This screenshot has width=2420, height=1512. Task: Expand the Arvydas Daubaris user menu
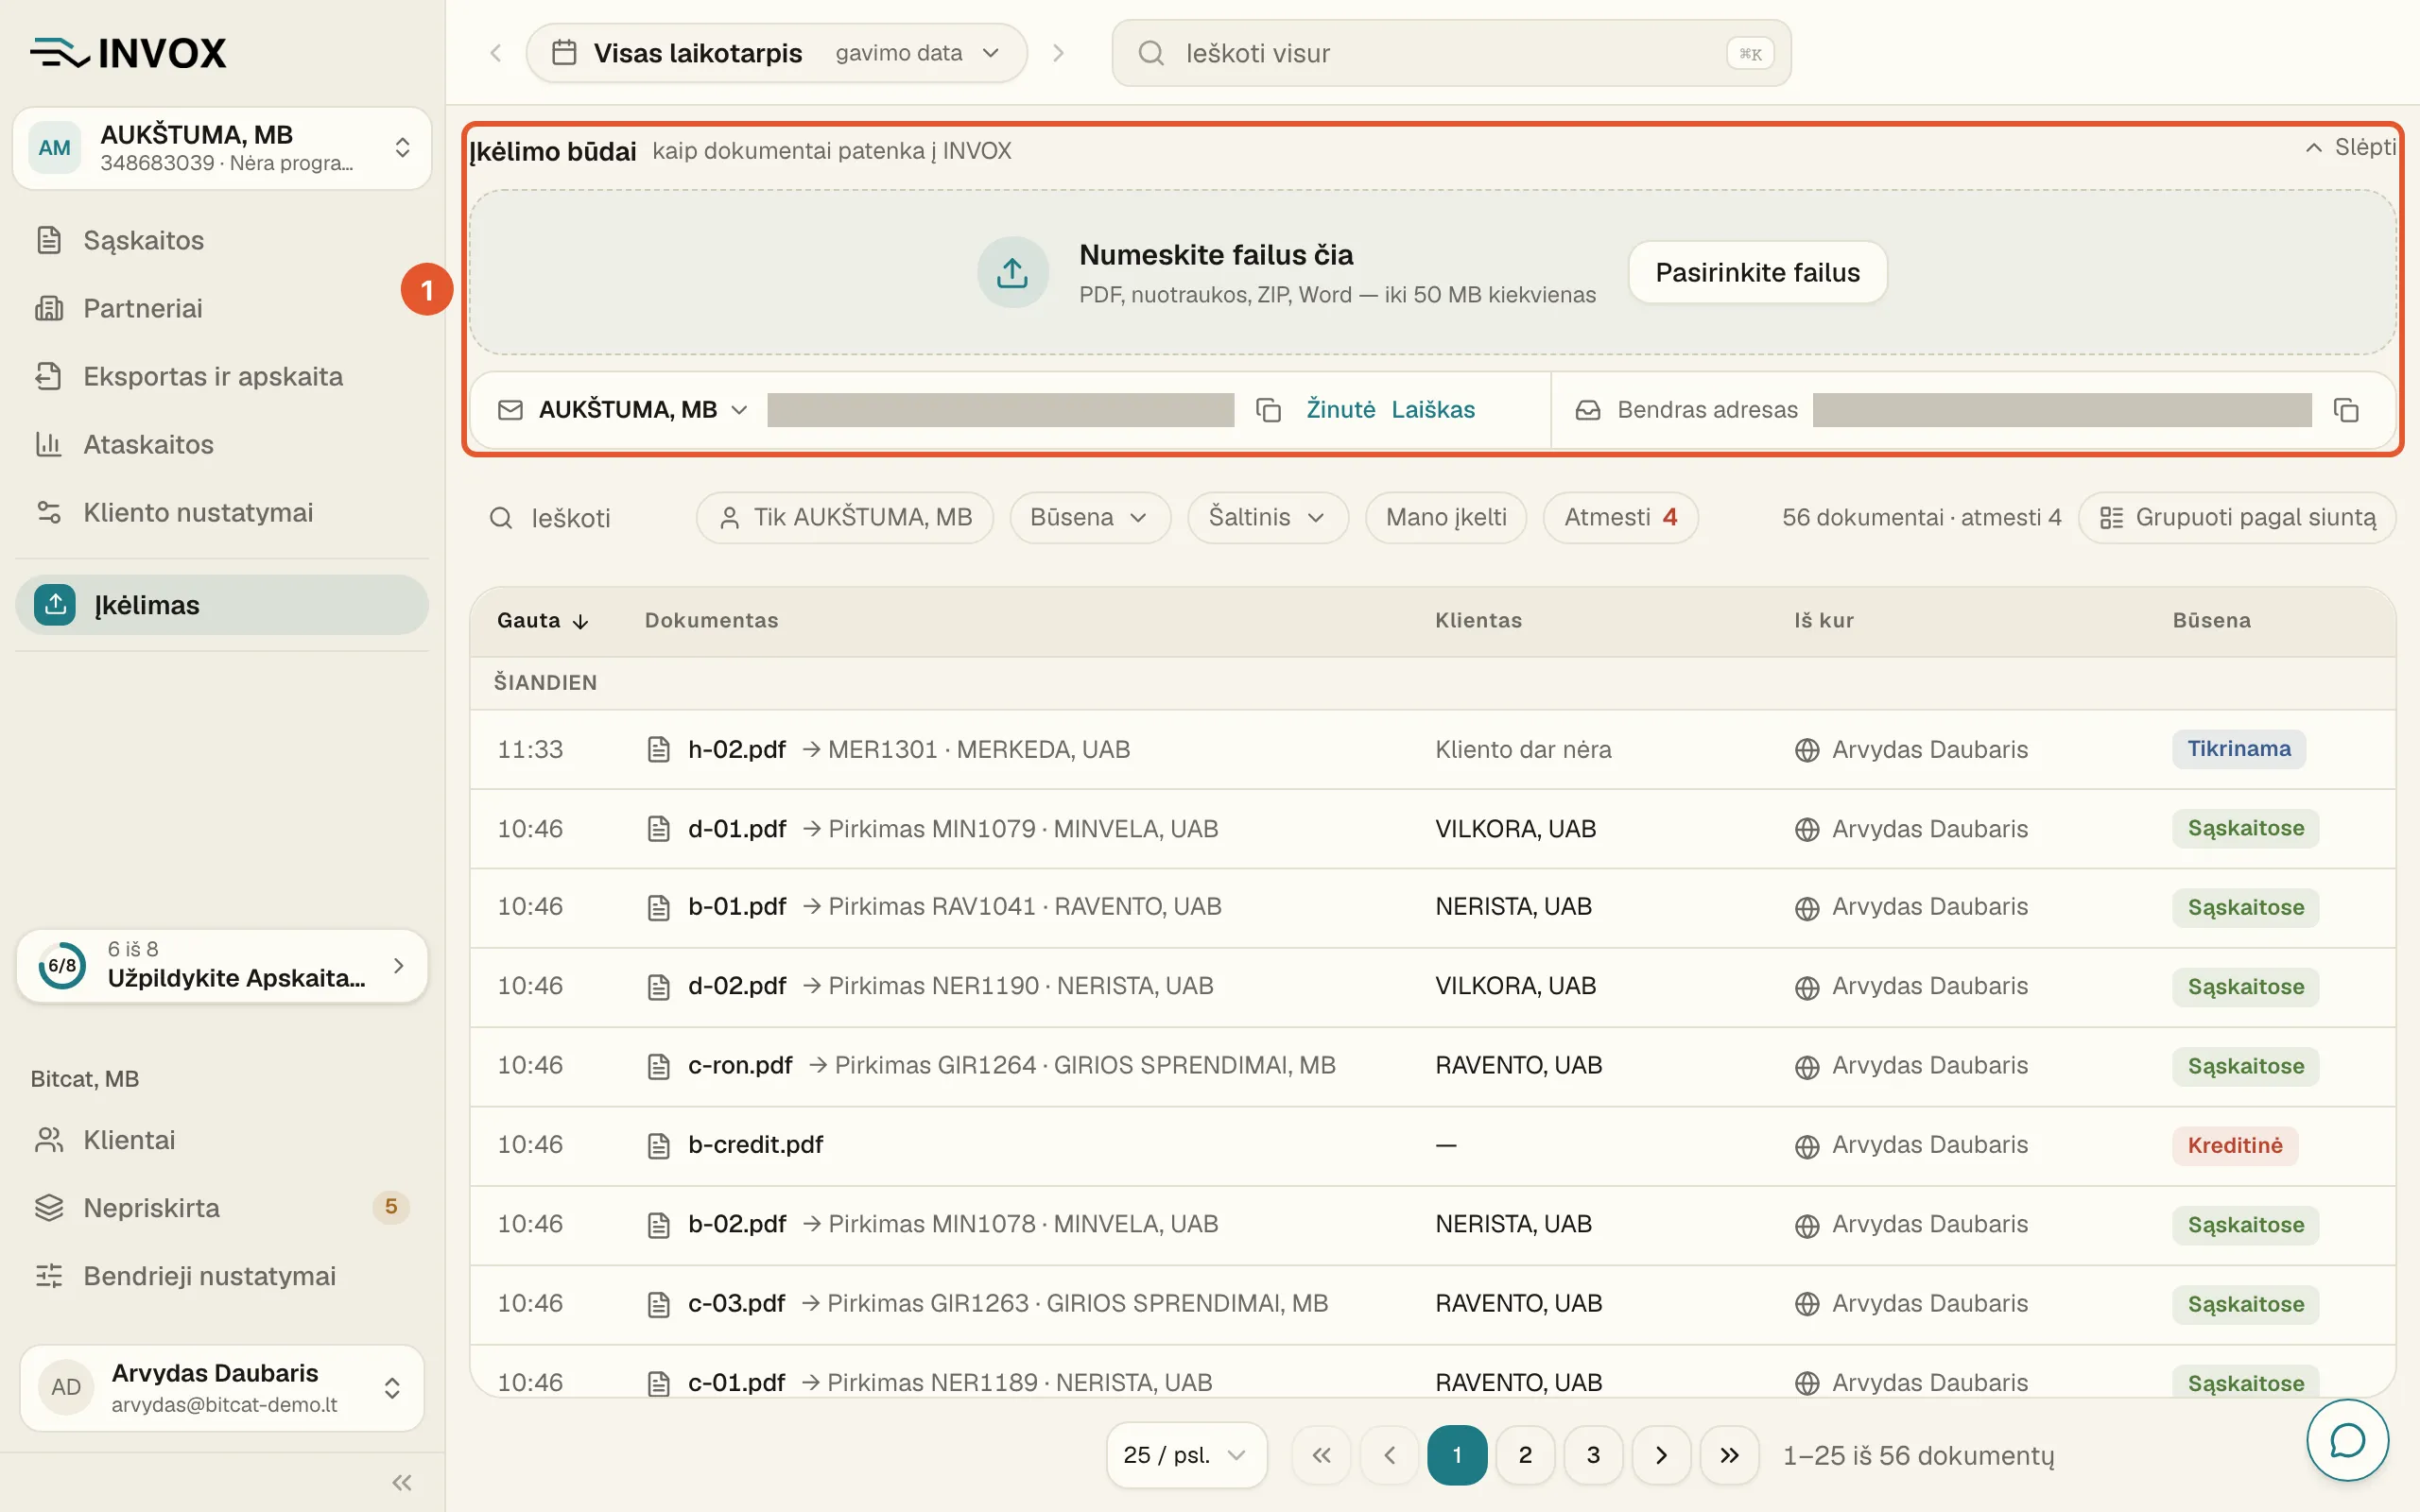point(222,1387)
